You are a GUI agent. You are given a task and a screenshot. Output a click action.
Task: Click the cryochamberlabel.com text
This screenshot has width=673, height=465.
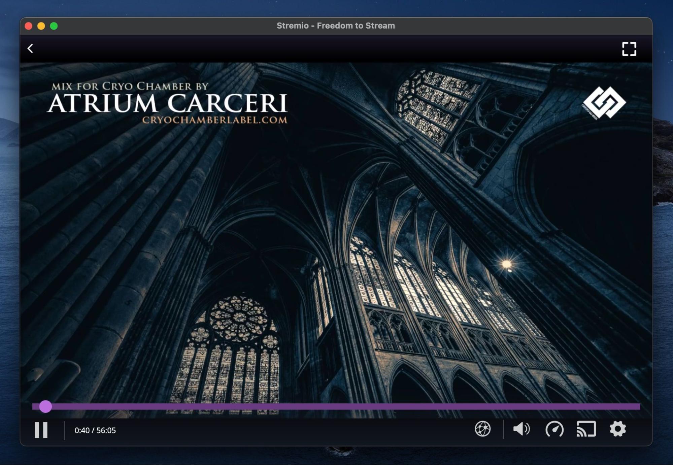(x=214, y=121)
